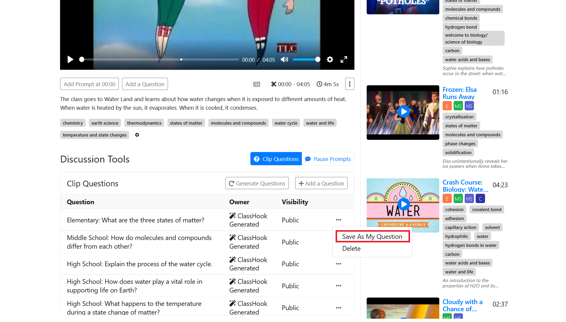Click the playback position handle at 00:00
The width and height of the screenshot is (566, 322).
[82, 60]
